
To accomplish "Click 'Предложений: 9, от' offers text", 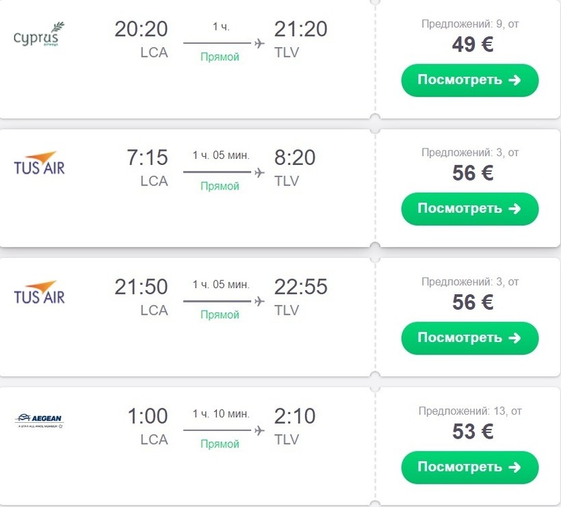I will (470, 24).
